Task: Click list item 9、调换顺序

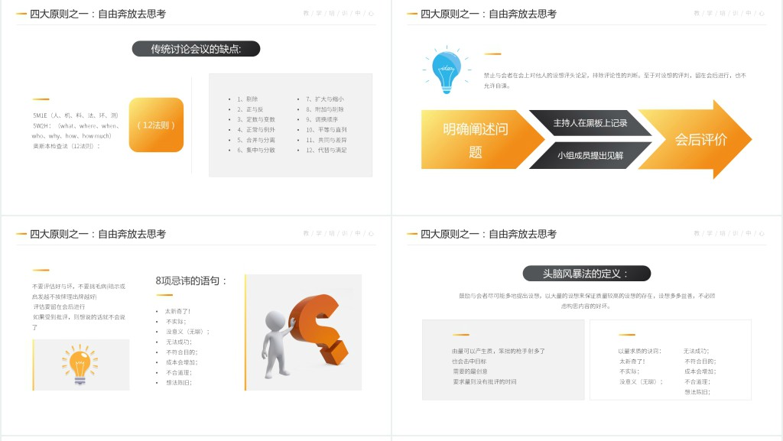Action: 322,120
